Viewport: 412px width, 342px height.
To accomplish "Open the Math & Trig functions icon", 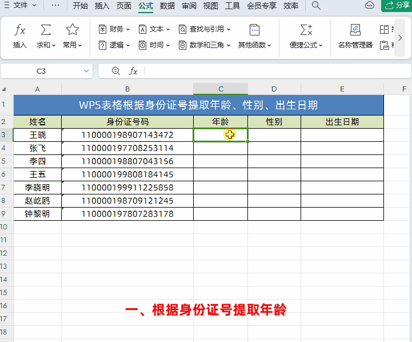I will pos(182,45).
